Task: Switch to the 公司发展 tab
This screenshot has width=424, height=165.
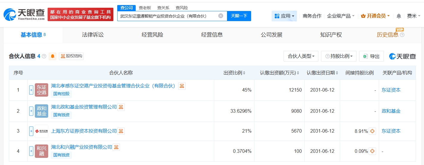Action: [271, 35]
